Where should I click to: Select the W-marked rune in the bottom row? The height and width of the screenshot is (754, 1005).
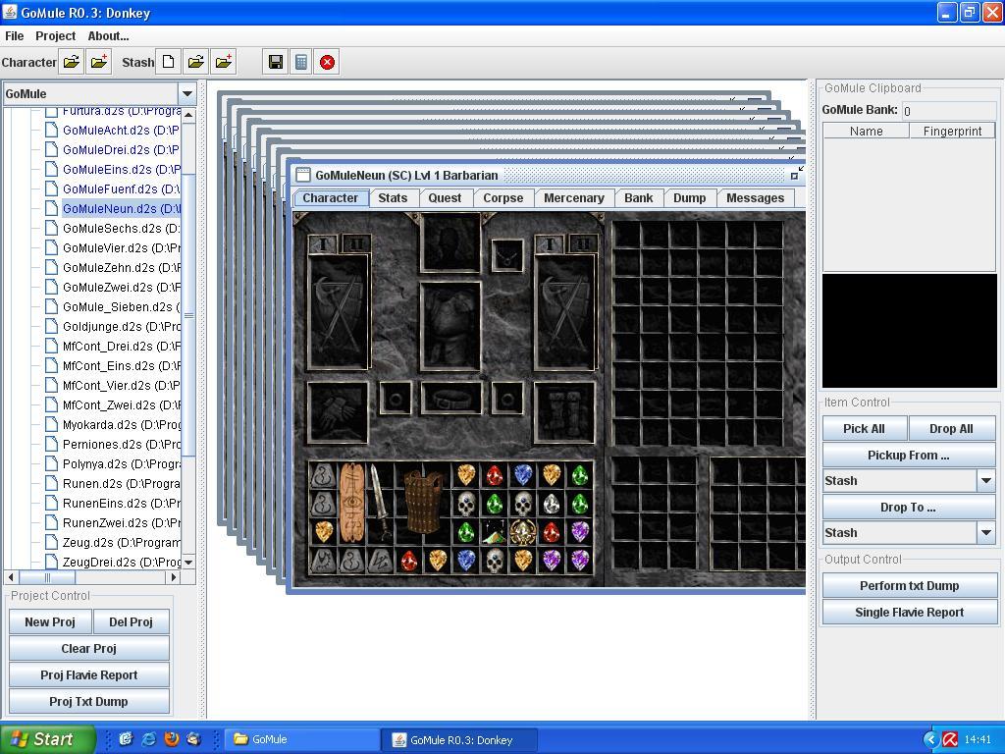(x=380, y=561)
